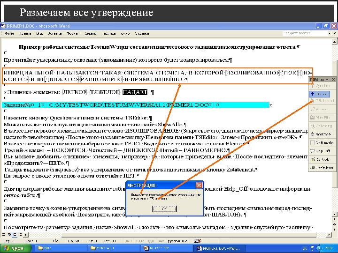
Task: Close the TSEditor floating toolbar
Action: 333,80
